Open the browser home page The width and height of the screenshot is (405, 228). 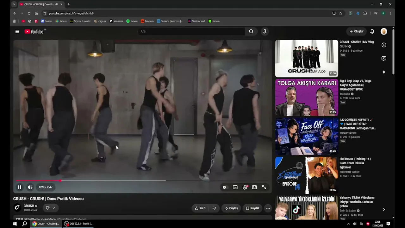tap(36, 13)
